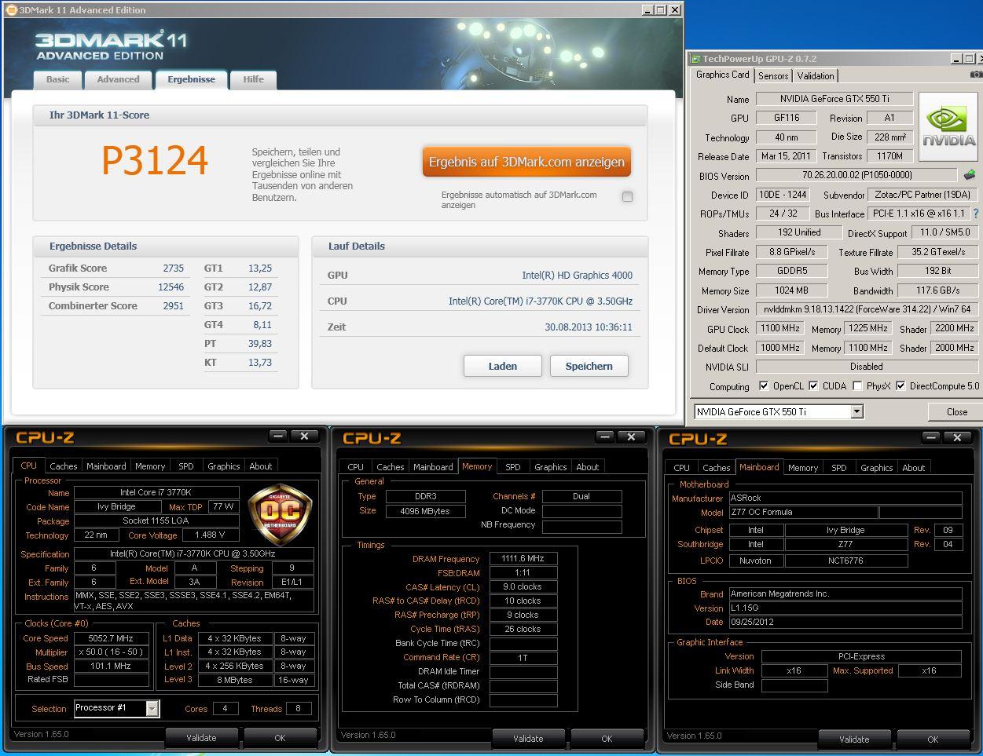Open About tab in left CPU-Z window
The height and width of the screenshot is (756, 983).
pos(261,466)
